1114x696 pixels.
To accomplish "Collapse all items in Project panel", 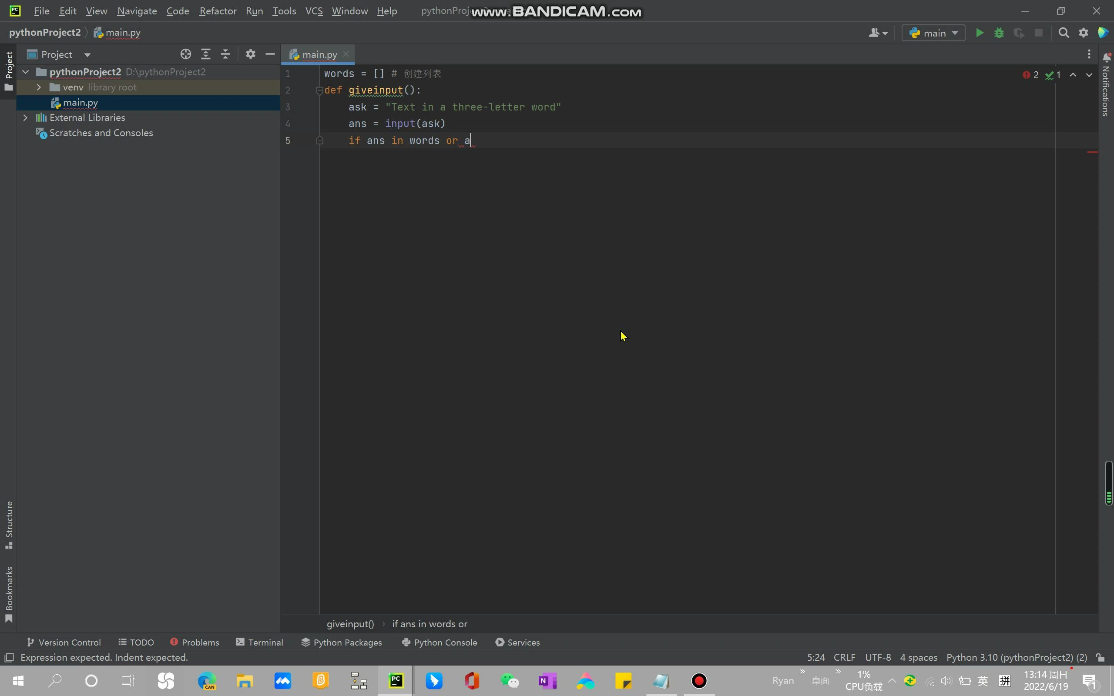I will pos(225,54).
